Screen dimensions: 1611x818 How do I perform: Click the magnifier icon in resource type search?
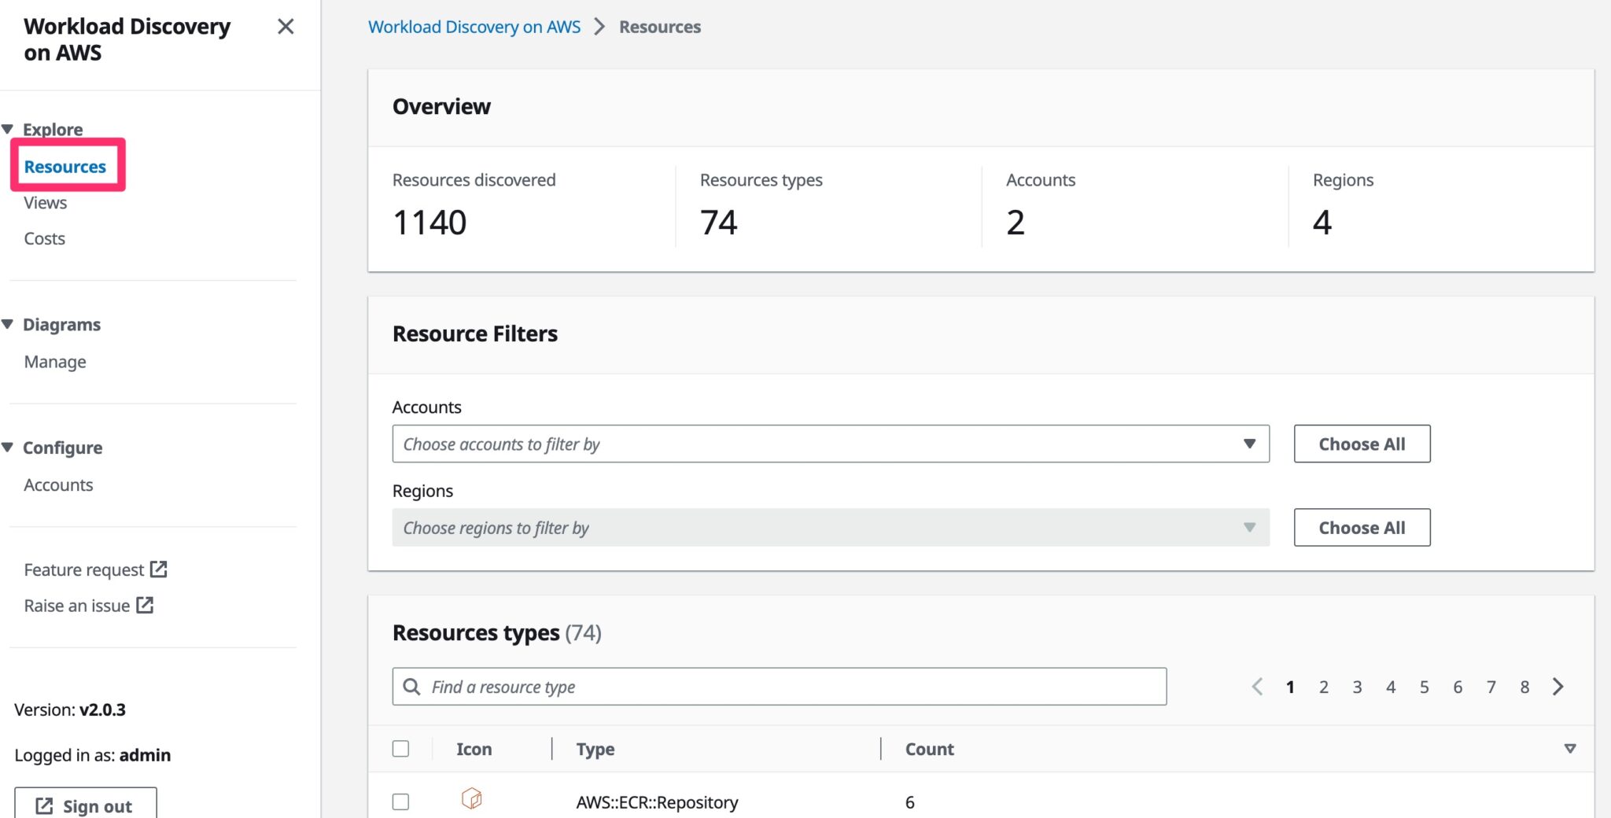[412, 686]
